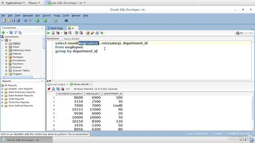Open the Places menu in top panel
Screen dimensions: 255x143
pyautogui.click(x=34, y=3)
